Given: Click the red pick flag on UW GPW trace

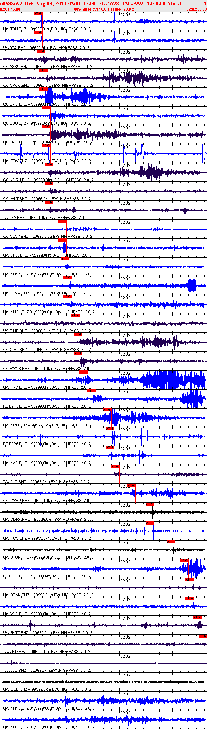Looking at the screenshot, I should [x=62, y=240].
